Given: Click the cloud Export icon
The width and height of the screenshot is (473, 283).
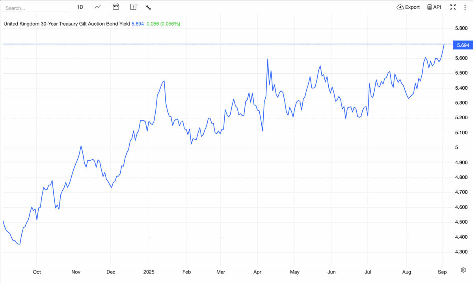Looking at the screenshot, I should click(400, 7).
